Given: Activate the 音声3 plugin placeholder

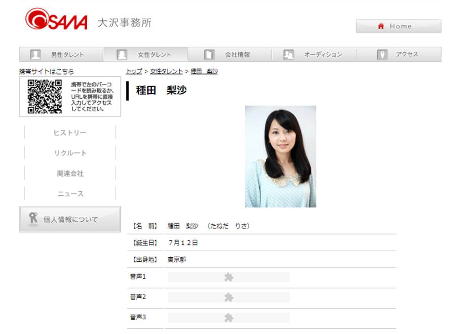Looking at the screenshot, I should 229,317.
